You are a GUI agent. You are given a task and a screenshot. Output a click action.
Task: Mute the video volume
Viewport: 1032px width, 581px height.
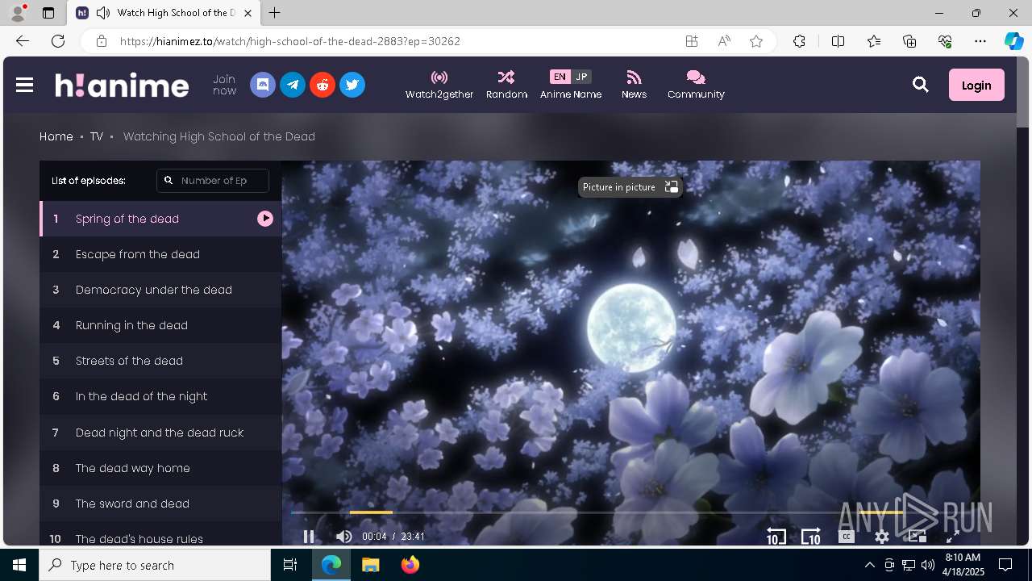click(343, 537)
